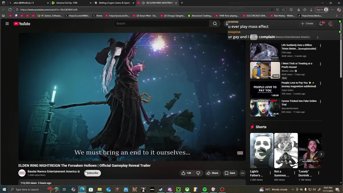Viewport: 343px width, 193px height.
Task: Click the browser Sign in button
Action: tap(322, 10)
